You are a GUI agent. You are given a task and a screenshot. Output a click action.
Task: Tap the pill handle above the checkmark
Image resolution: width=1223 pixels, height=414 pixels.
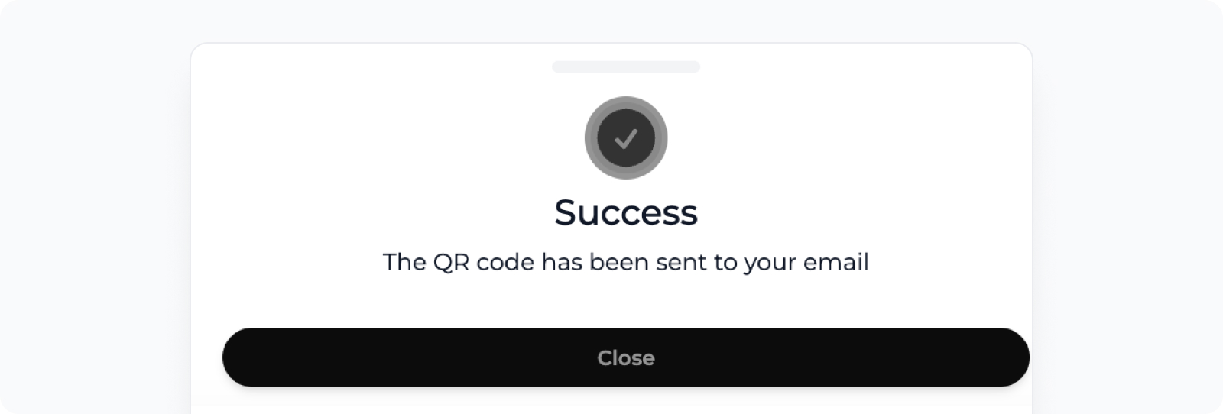[626, 67]
